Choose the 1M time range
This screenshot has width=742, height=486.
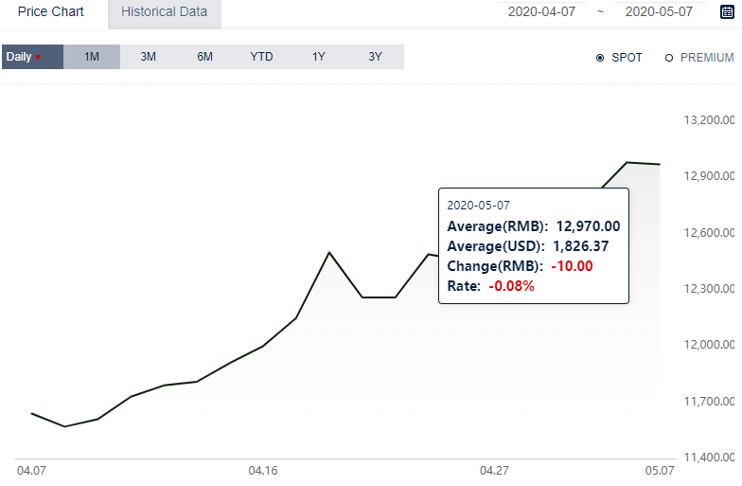[x=92, y=57]
